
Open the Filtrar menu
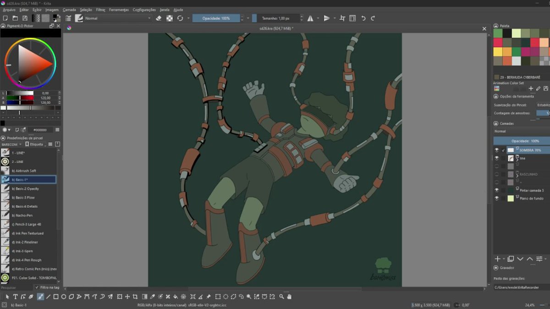coord(100,10)
